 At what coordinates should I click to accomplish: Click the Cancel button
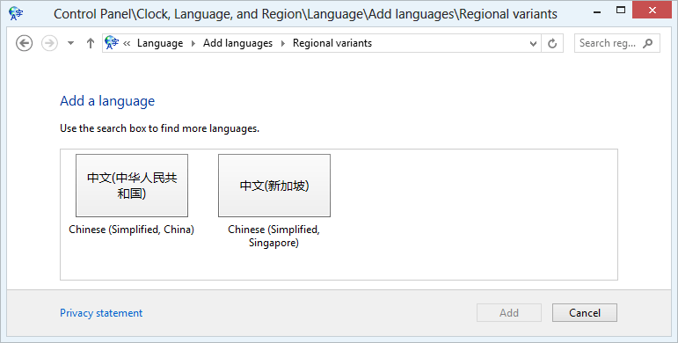585,313
